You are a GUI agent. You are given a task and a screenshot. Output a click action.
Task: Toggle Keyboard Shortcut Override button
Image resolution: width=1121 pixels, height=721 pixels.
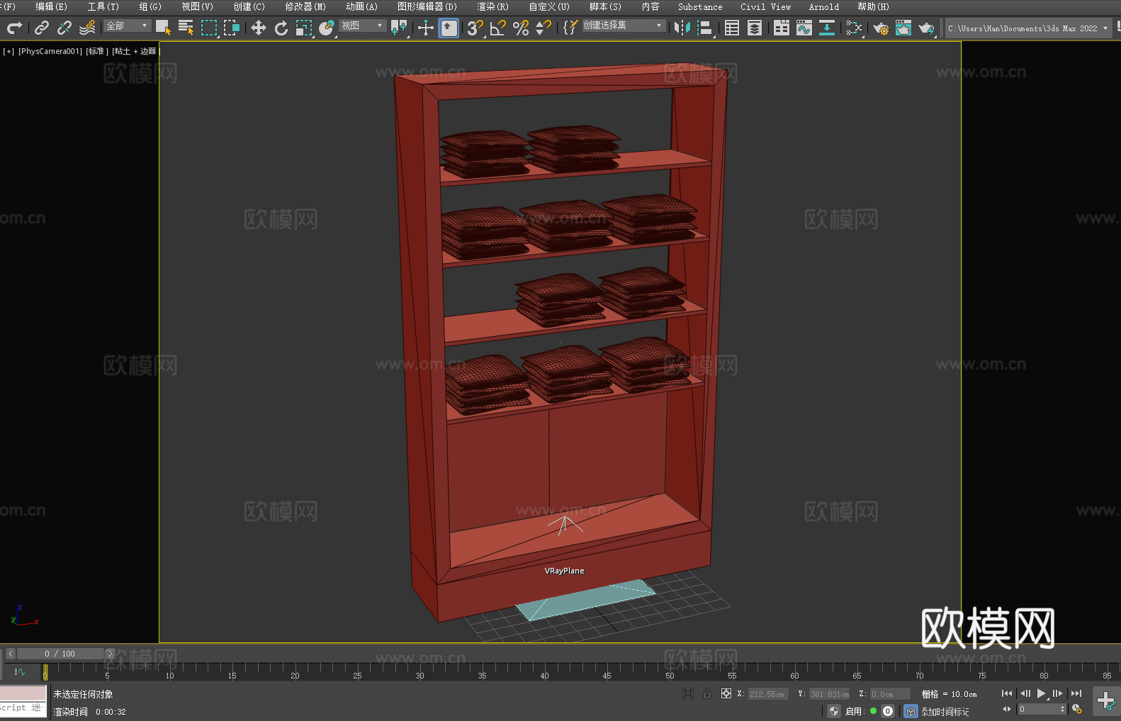pos(449,28)
